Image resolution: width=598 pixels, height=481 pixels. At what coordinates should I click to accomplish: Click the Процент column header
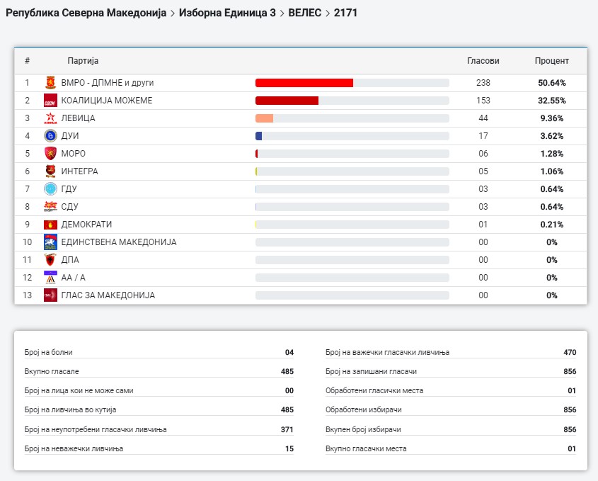551,61
